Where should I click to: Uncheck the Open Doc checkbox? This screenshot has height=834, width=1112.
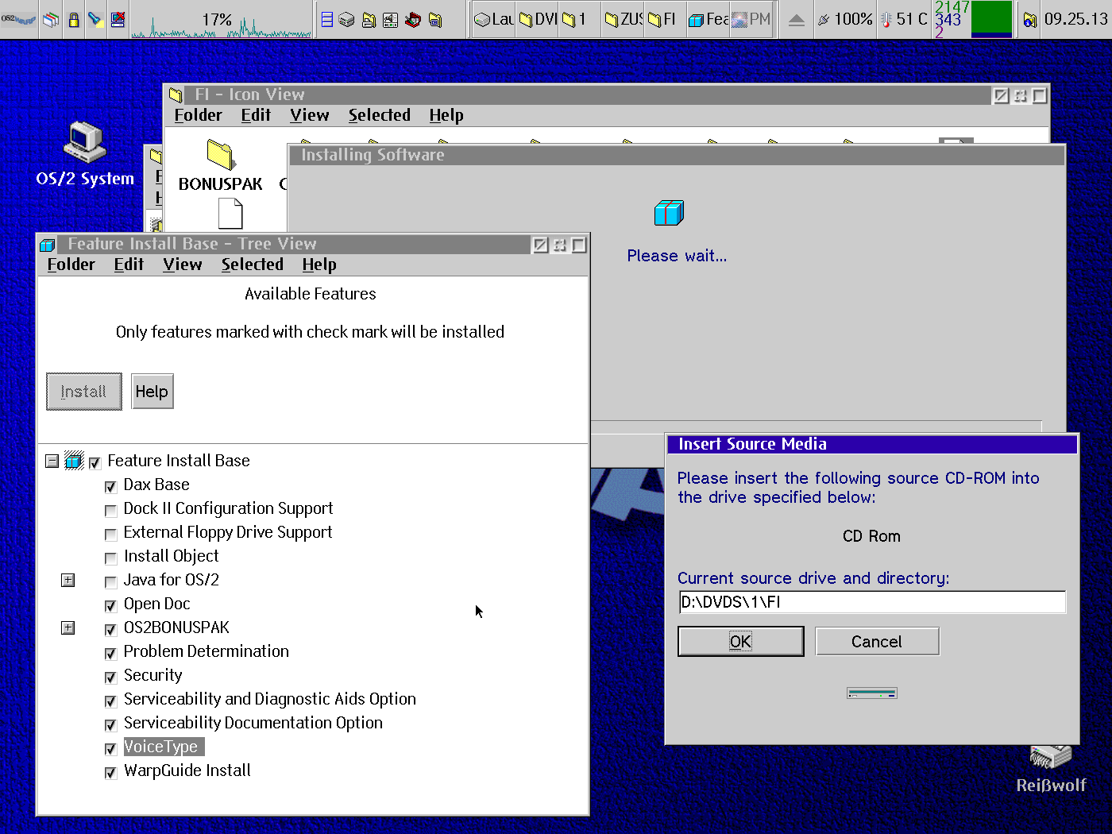pyautogui.click(x=110, y=605)
